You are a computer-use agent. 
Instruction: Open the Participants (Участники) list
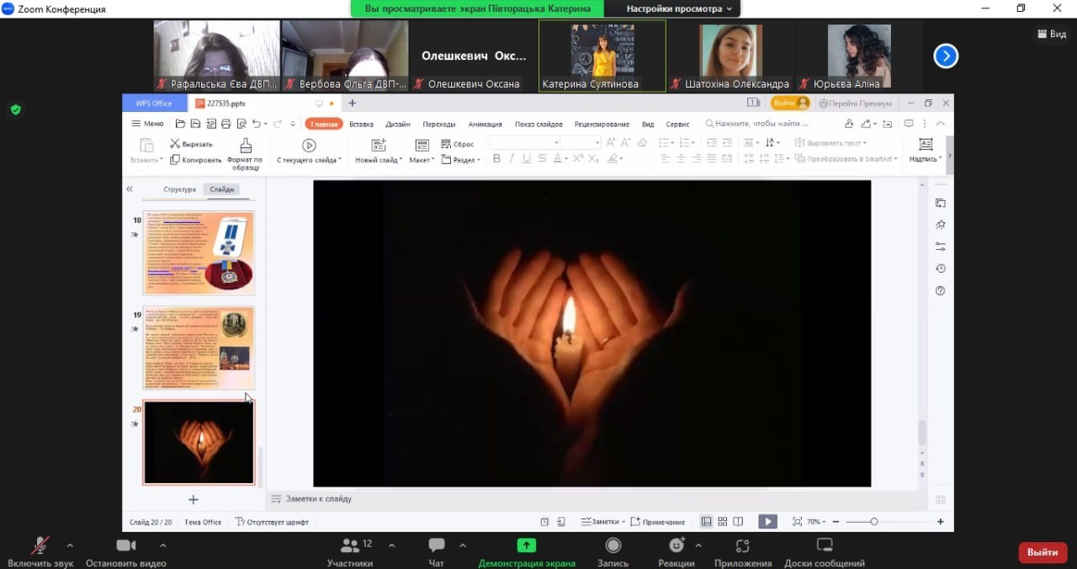350,545
